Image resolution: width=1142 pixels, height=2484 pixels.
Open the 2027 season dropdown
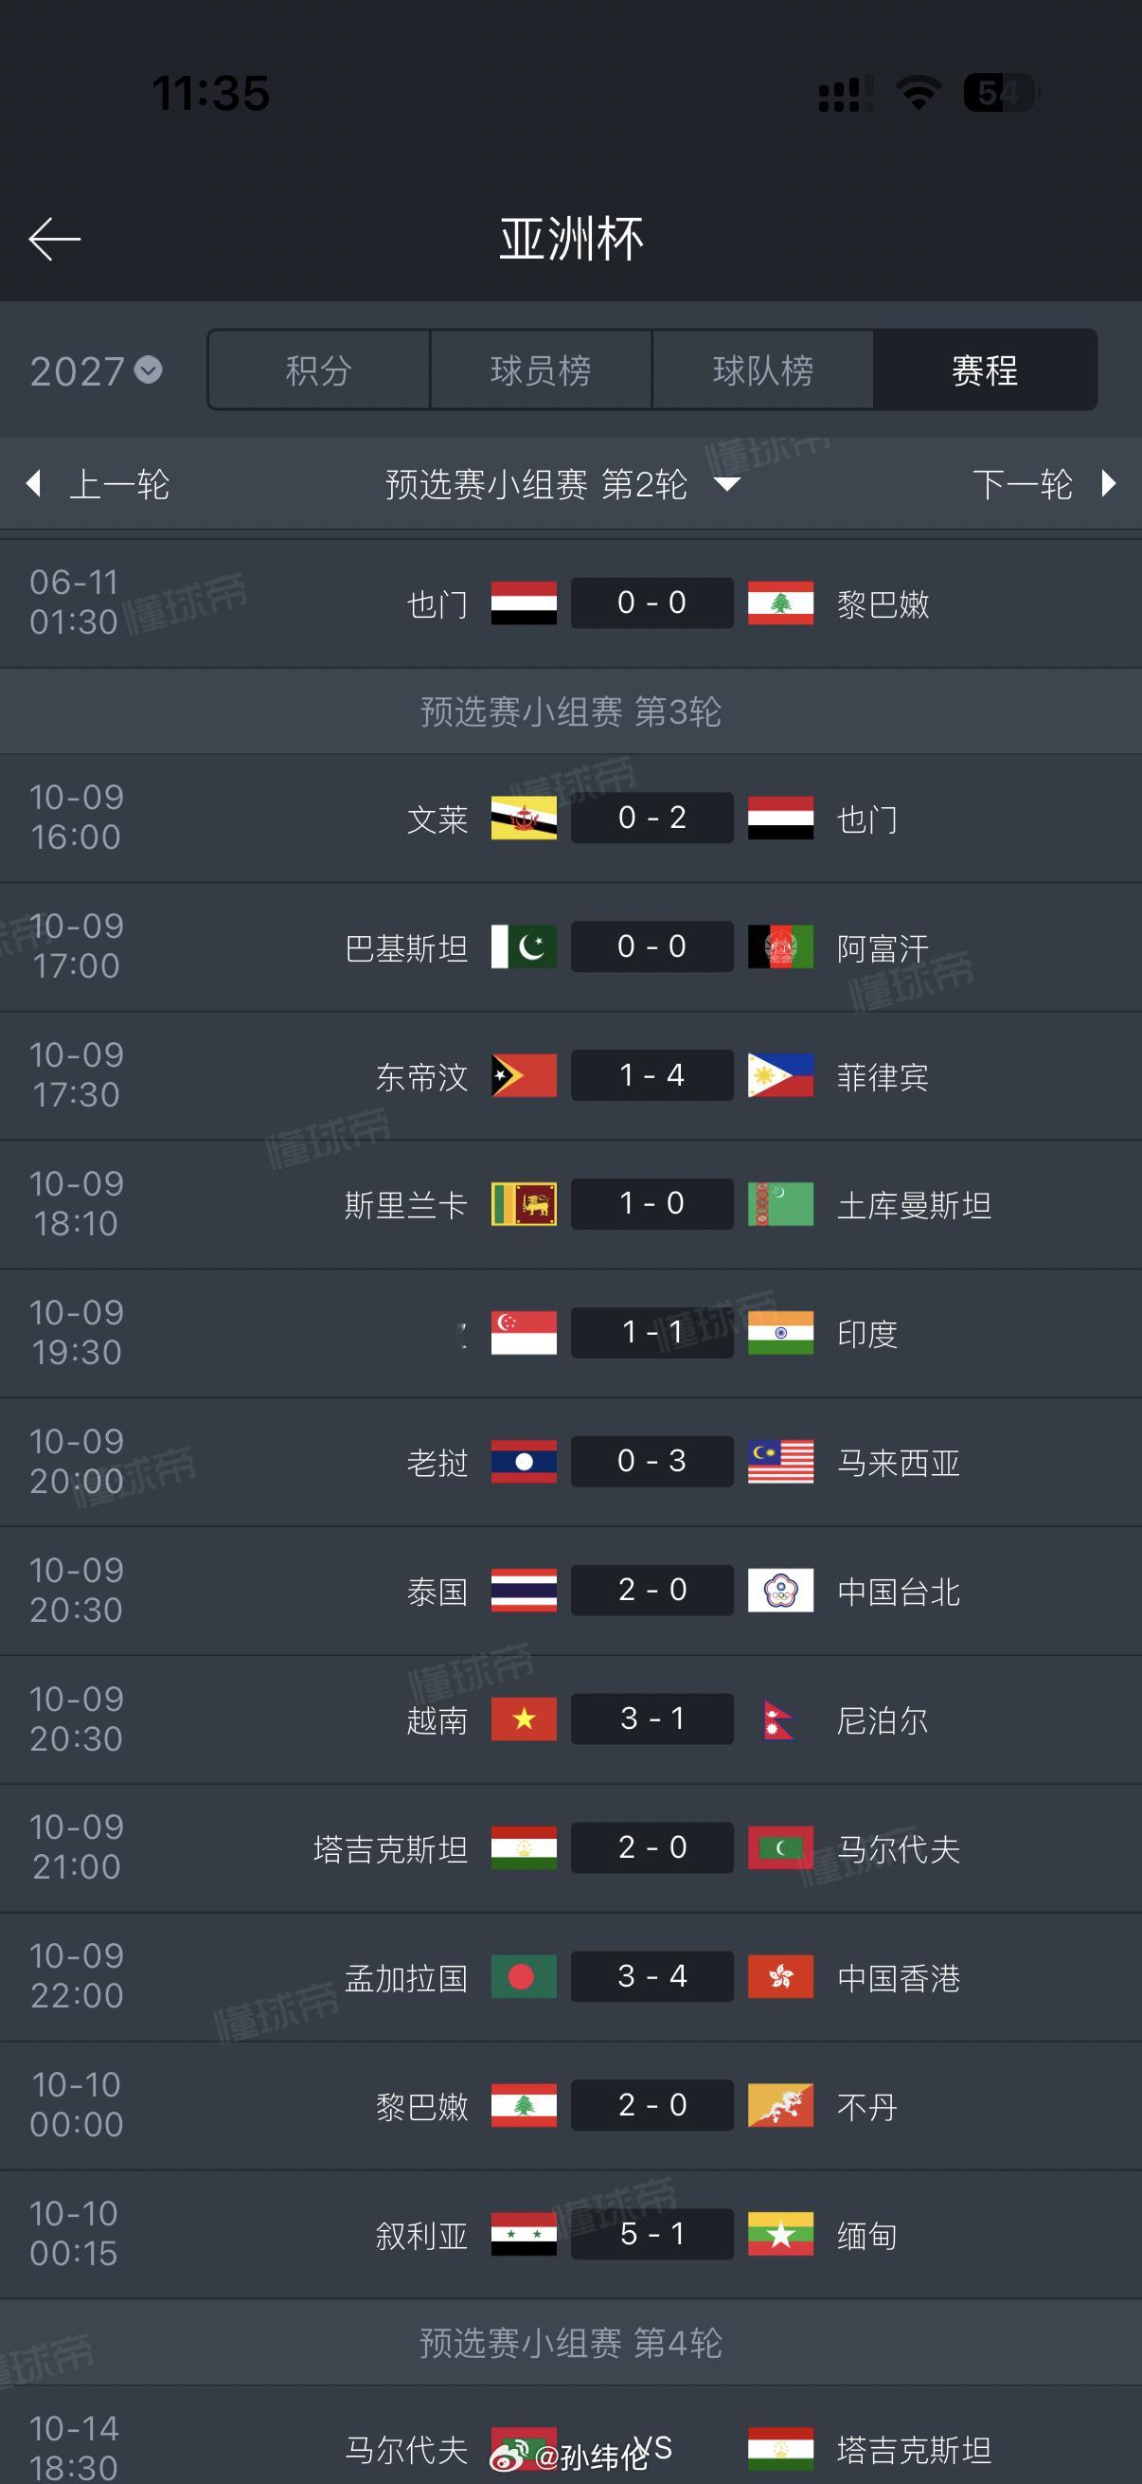(x=96, y=371)
